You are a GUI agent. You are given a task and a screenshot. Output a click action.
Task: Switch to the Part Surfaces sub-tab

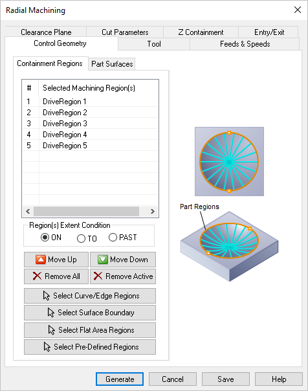[112, 64]
